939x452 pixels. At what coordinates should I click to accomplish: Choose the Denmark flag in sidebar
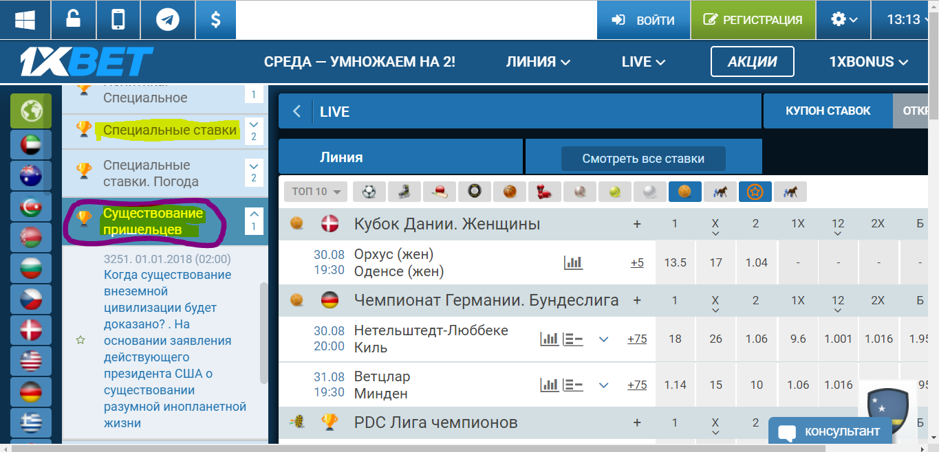tap(31, 330)
